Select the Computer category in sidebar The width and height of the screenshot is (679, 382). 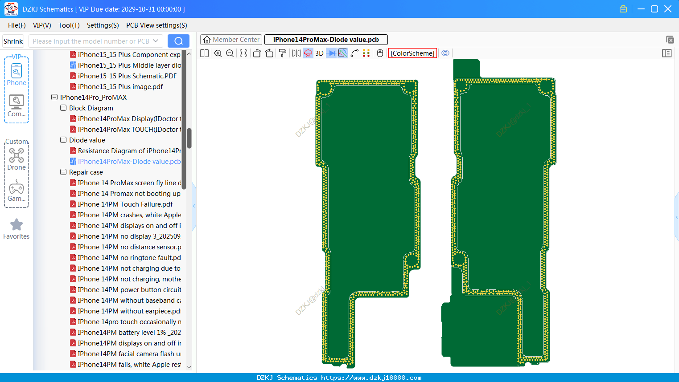coord(16,106)
